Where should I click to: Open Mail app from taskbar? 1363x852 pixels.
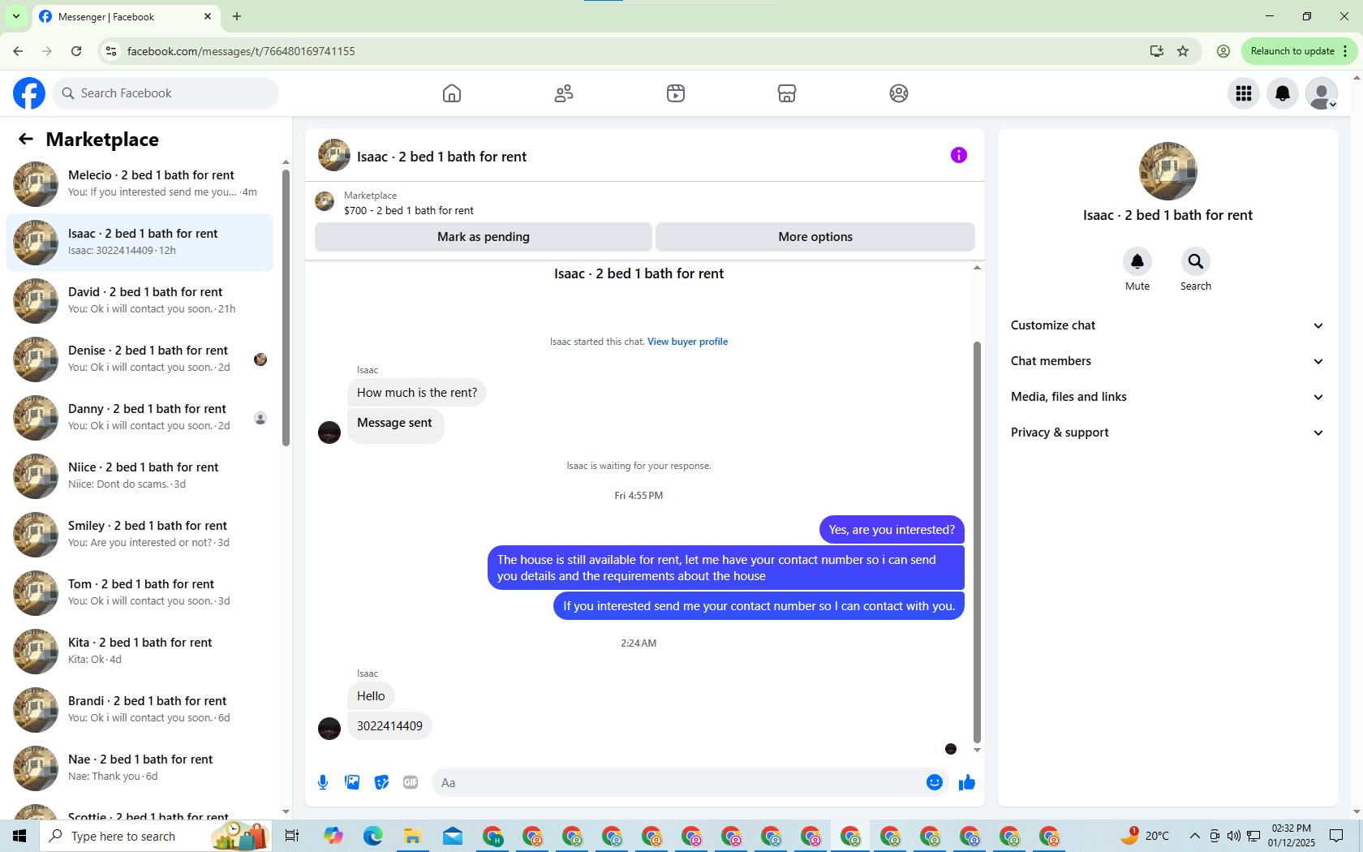tap(453, 836)
